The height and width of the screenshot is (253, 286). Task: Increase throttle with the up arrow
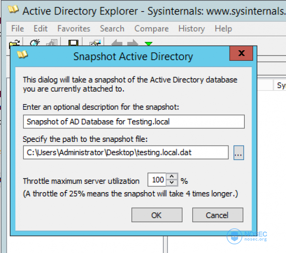(172, 176)
